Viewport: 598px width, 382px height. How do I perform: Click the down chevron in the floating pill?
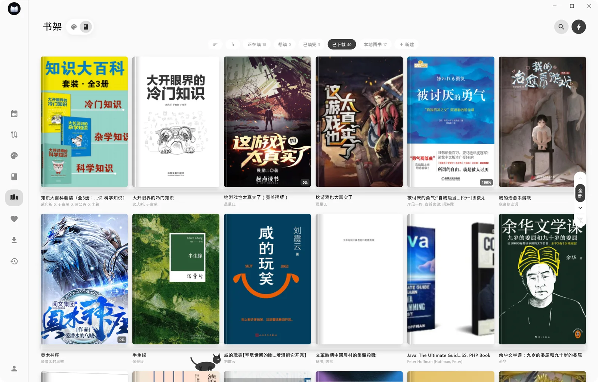tap(580, 208)
